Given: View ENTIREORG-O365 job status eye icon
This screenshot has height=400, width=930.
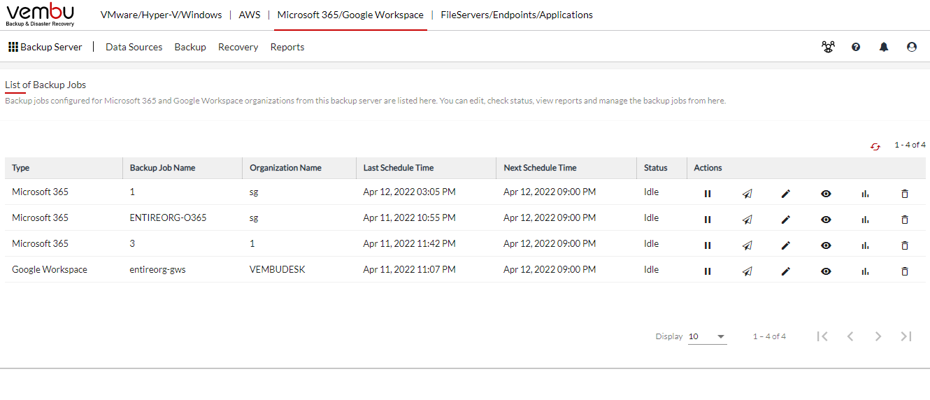Looking at the screenshot, I should 826,220.
